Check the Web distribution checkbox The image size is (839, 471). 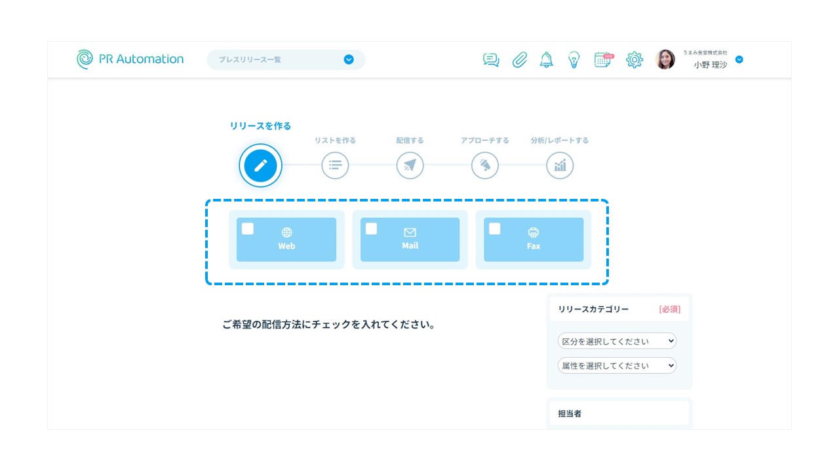[x=248, y=228]
